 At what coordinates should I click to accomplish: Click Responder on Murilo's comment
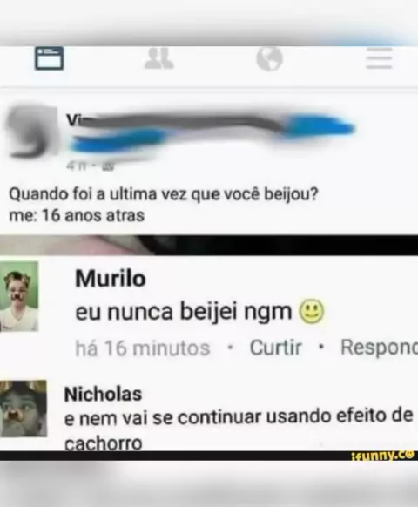[379, 348]
